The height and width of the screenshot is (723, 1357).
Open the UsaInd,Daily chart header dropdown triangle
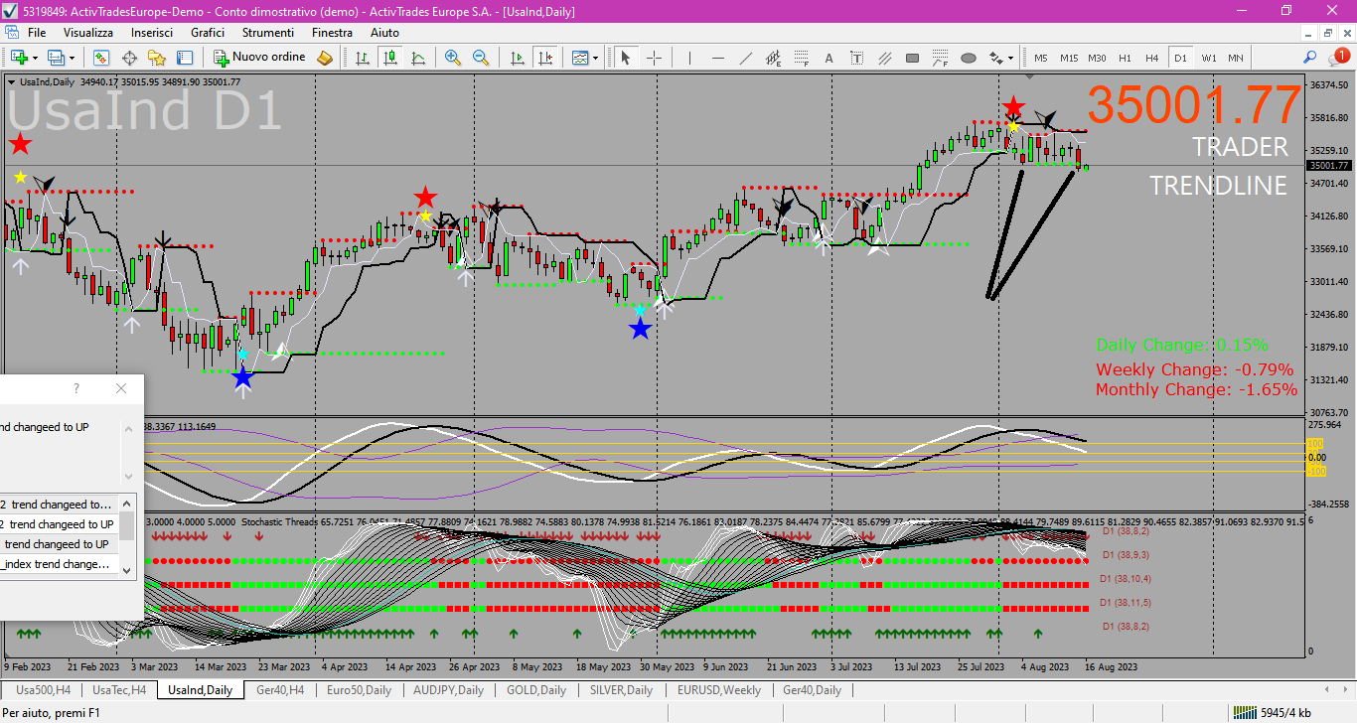point(12,82)
